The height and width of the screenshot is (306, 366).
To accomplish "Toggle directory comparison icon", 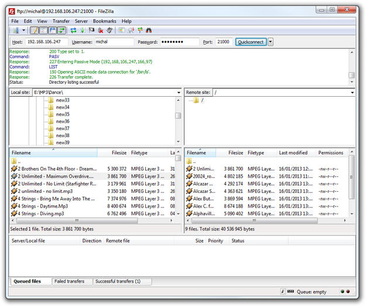I will (131, 30).
